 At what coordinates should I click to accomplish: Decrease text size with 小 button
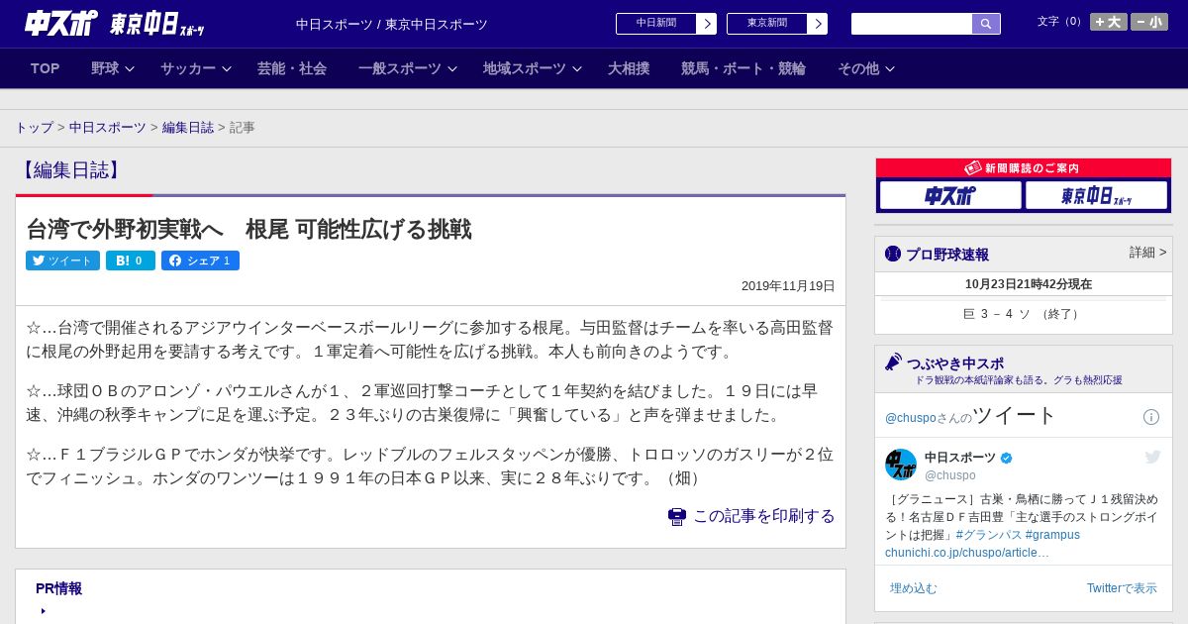coord(1149,22)
